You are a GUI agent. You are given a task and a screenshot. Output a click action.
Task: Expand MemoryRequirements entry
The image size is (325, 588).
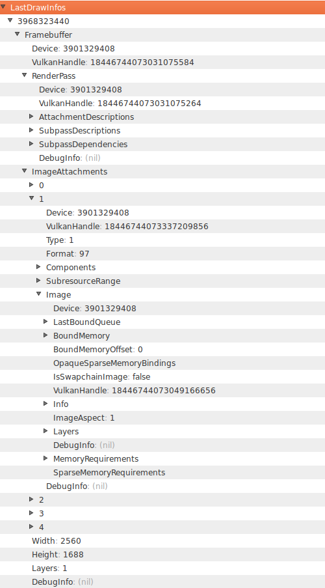[x=45, y=458]
